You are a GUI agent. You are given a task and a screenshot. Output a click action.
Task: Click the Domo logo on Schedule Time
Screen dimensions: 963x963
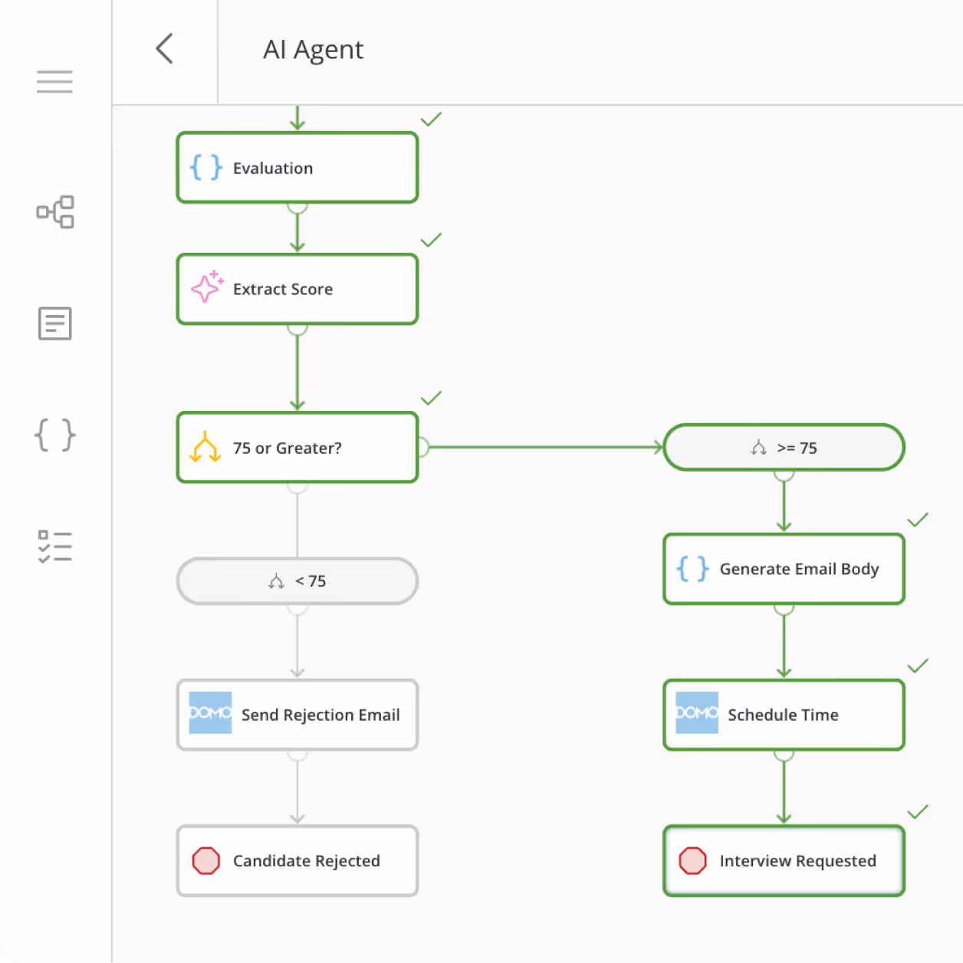697,713
